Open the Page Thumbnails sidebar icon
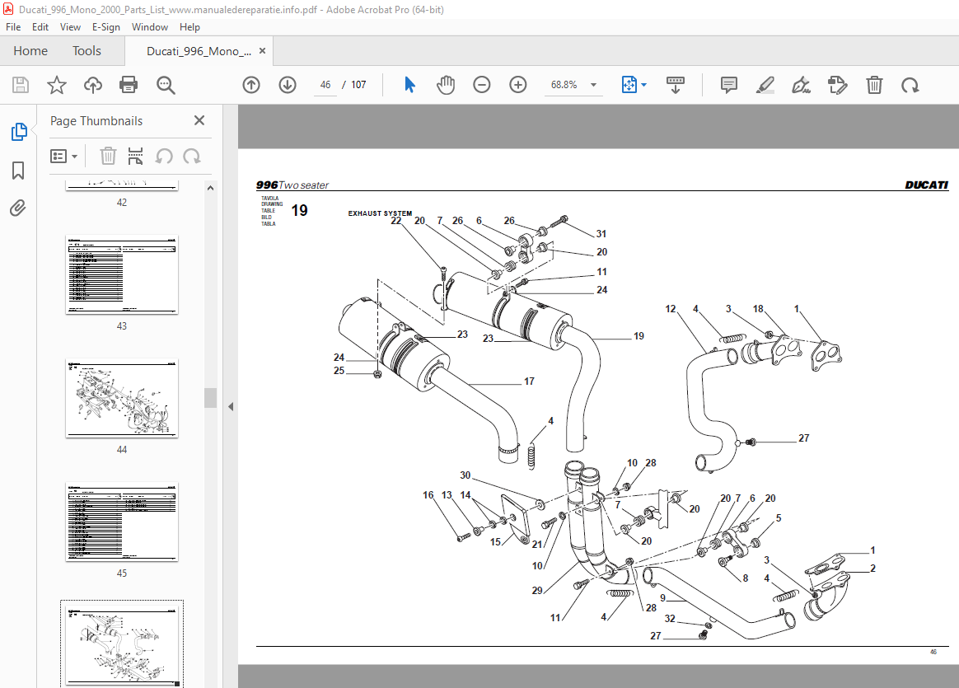959x688 pixels. [x=19, y=132]
